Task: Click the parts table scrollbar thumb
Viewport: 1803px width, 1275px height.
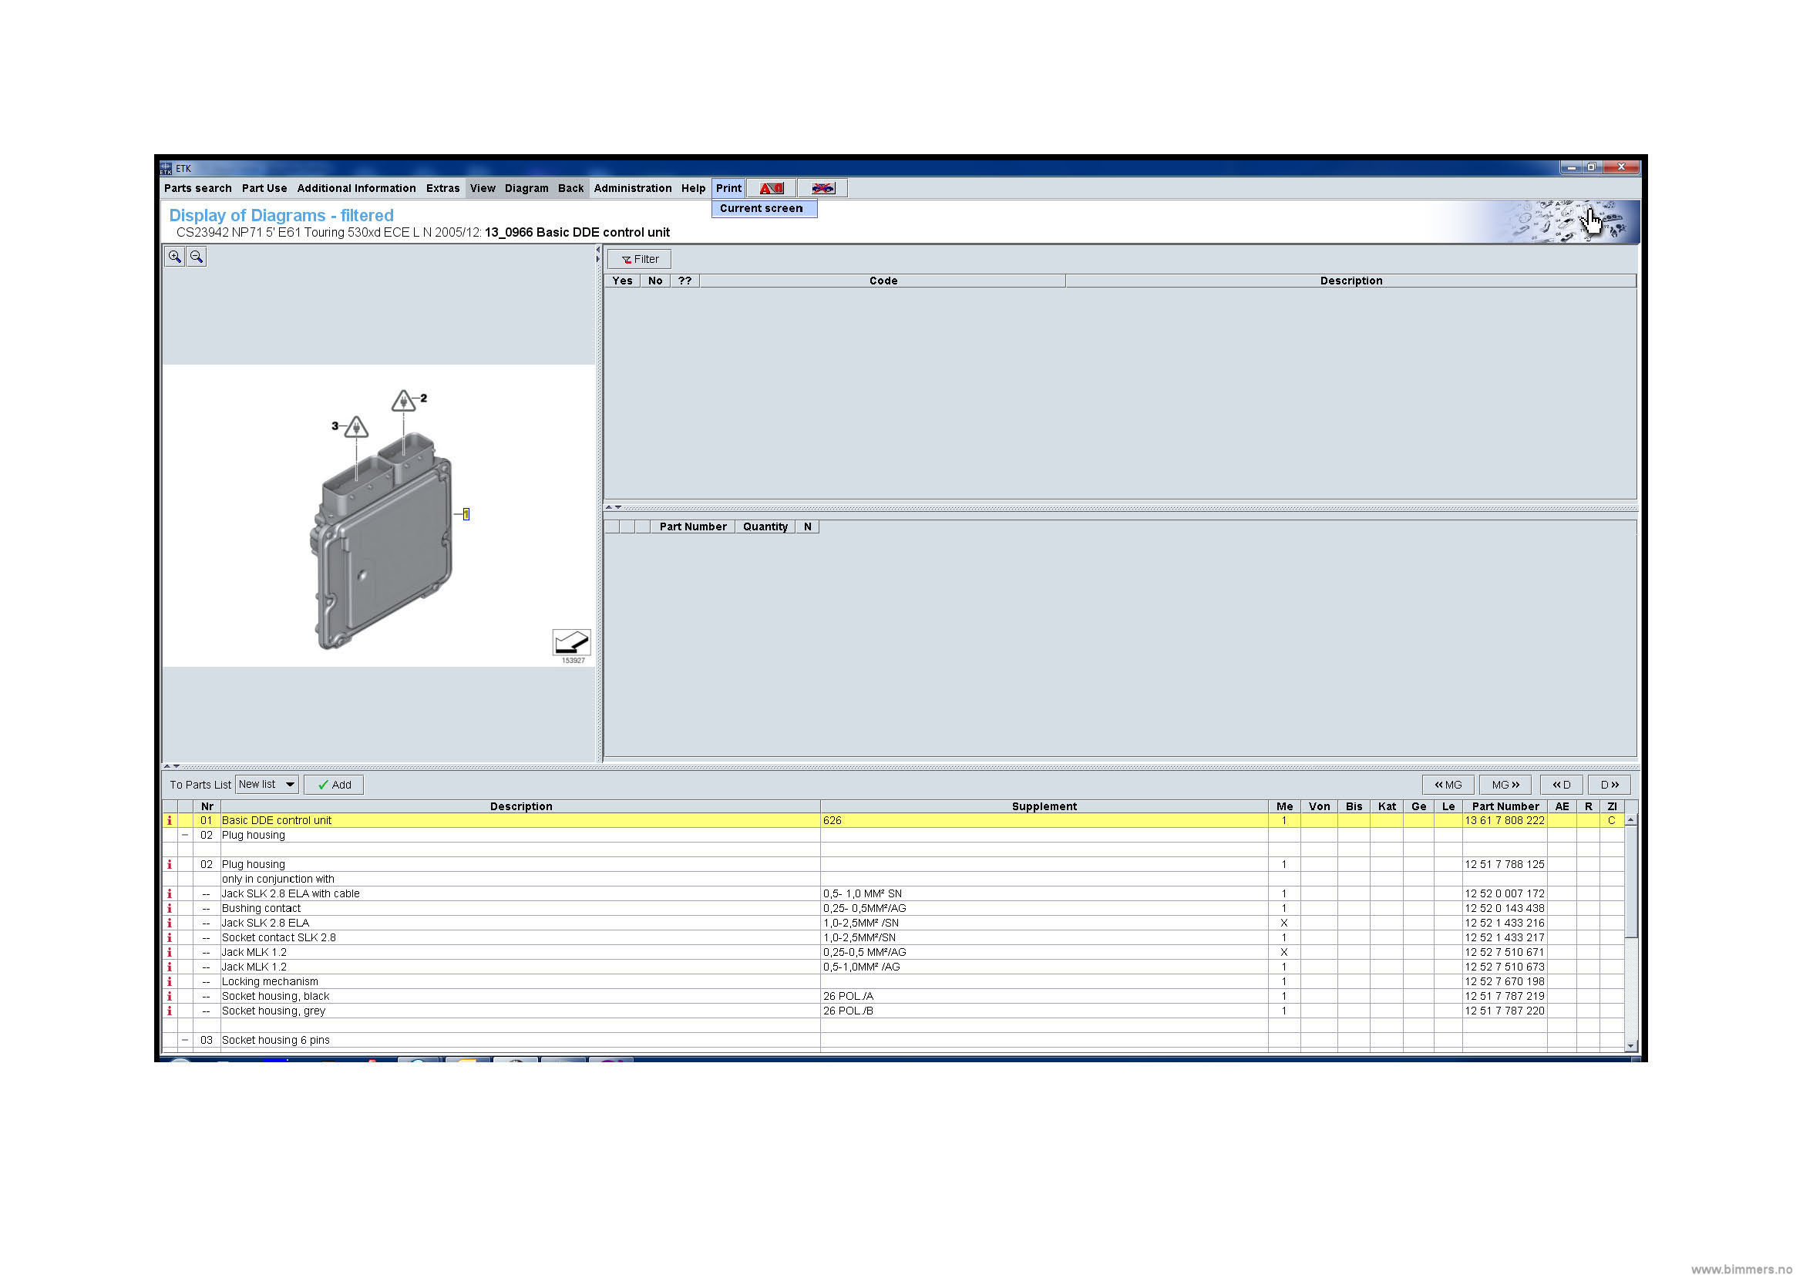Action: pos(1631,882)
